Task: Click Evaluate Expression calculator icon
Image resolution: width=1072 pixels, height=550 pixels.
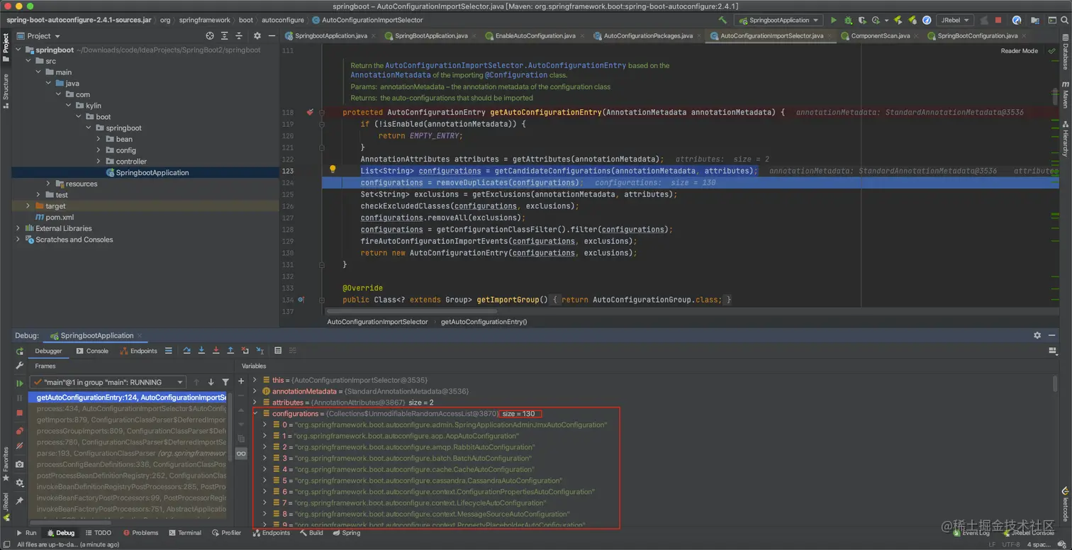Action: tap(278, 351)
